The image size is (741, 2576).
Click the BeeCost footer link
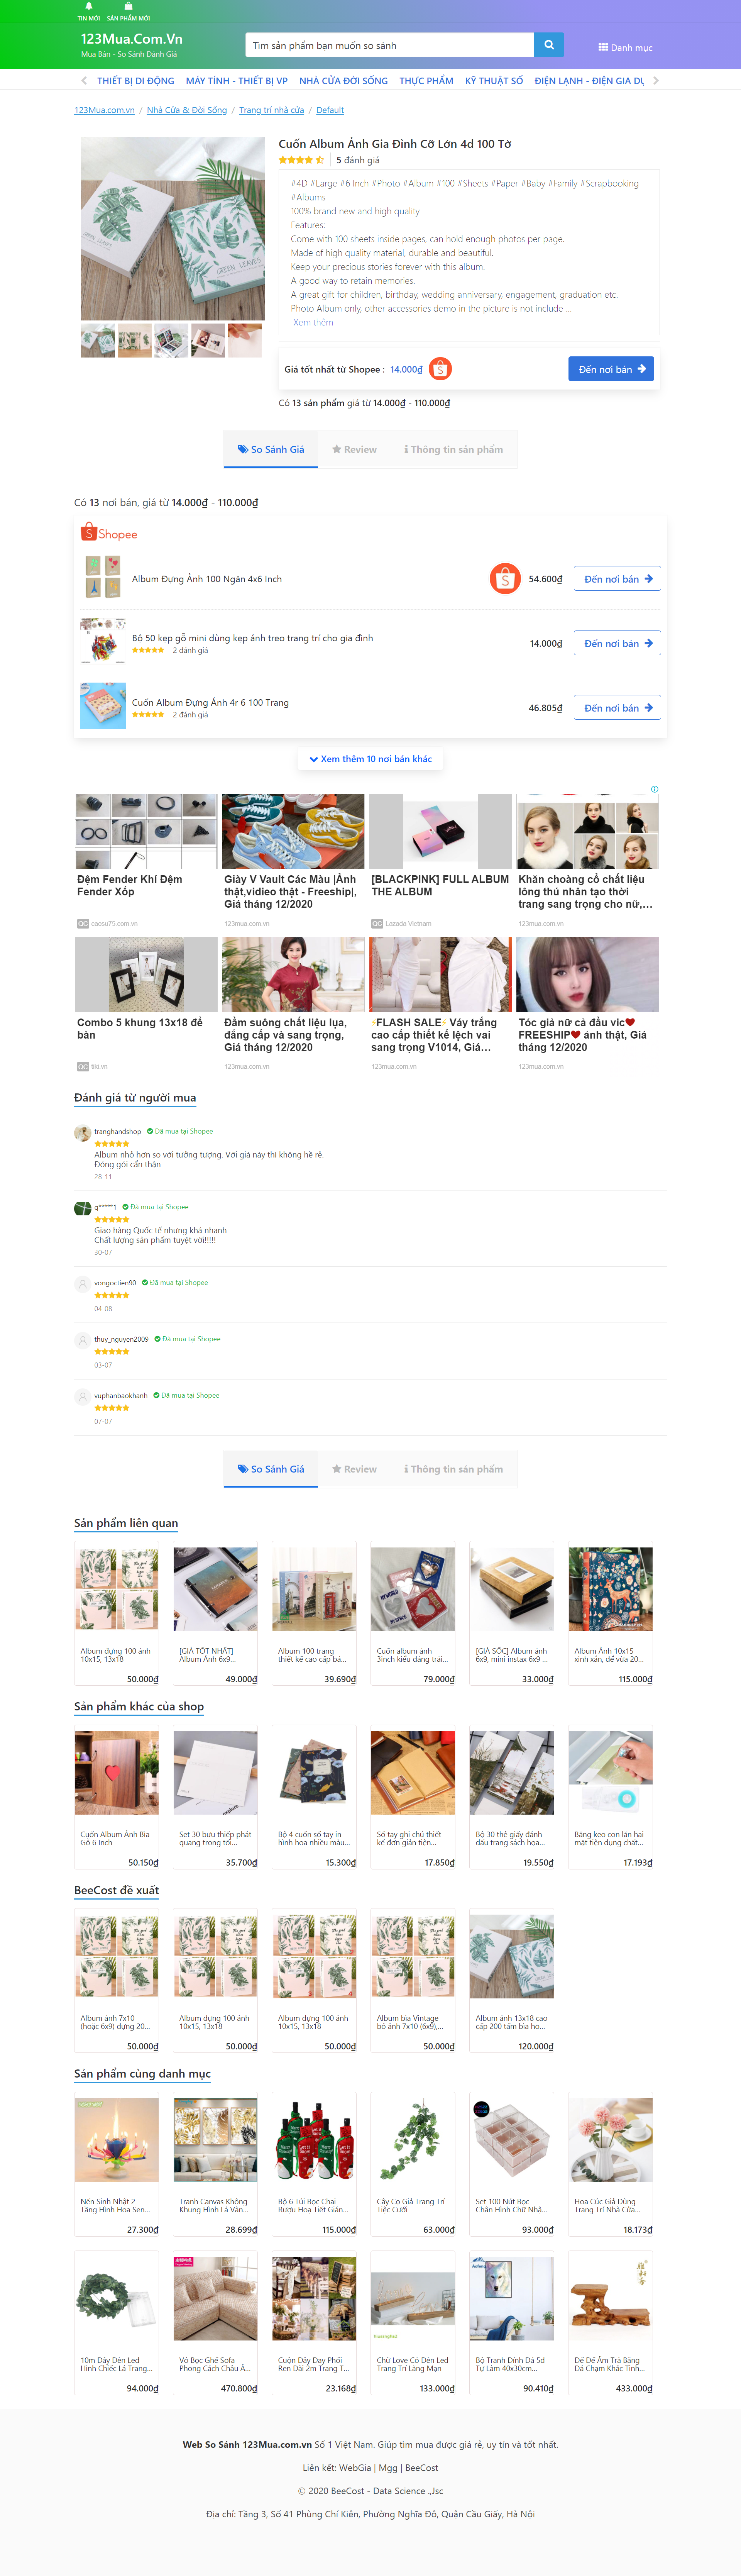[x=422, y=2468]
